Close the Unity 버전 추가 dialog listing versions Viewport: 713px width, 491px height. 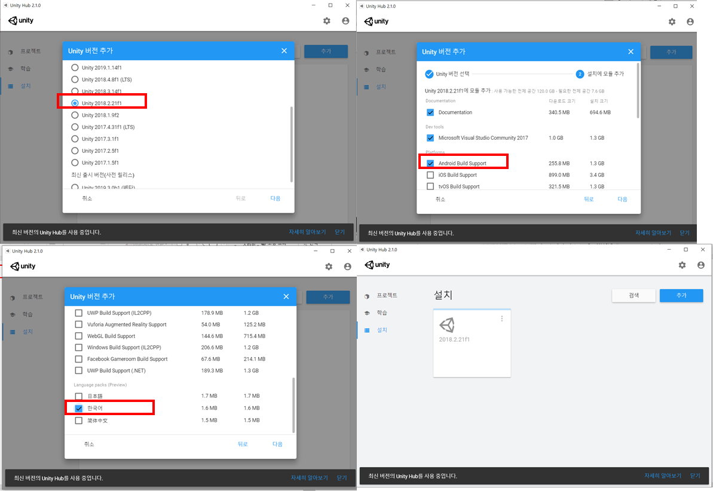pyautogui.click(x=284, y=51)
